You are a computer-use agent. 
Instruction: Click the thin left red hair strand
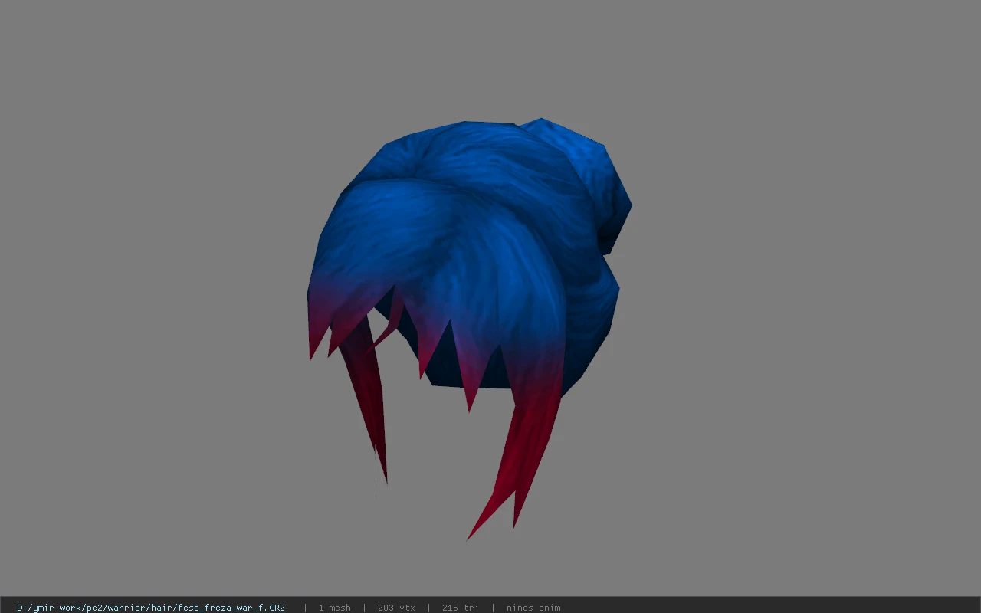click(x=369, y=398)
